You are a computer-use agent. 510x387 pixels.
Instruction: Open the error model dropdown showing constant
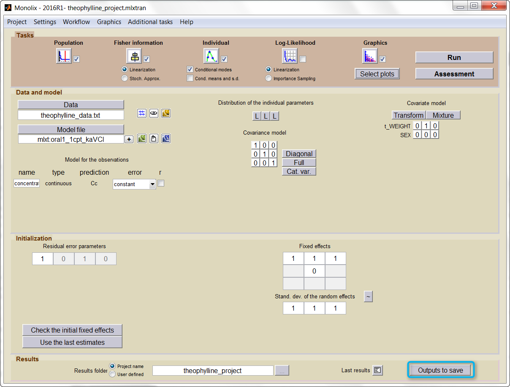(x=134, y=184)
